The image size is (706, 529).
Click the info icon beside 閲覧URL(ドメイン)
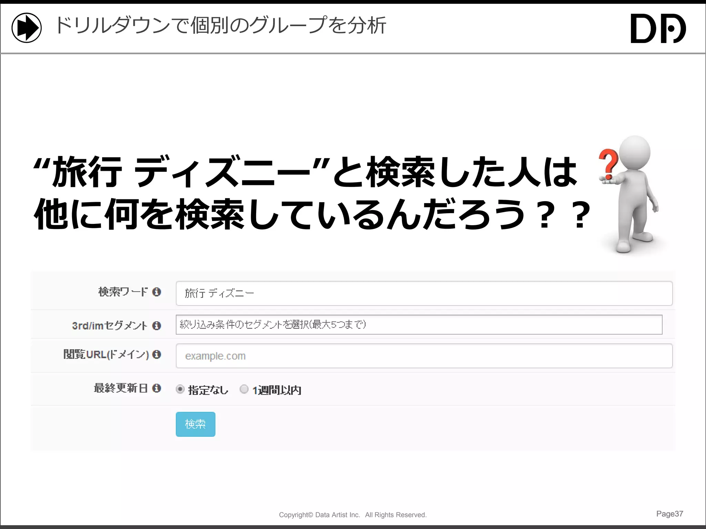[157, 354]
